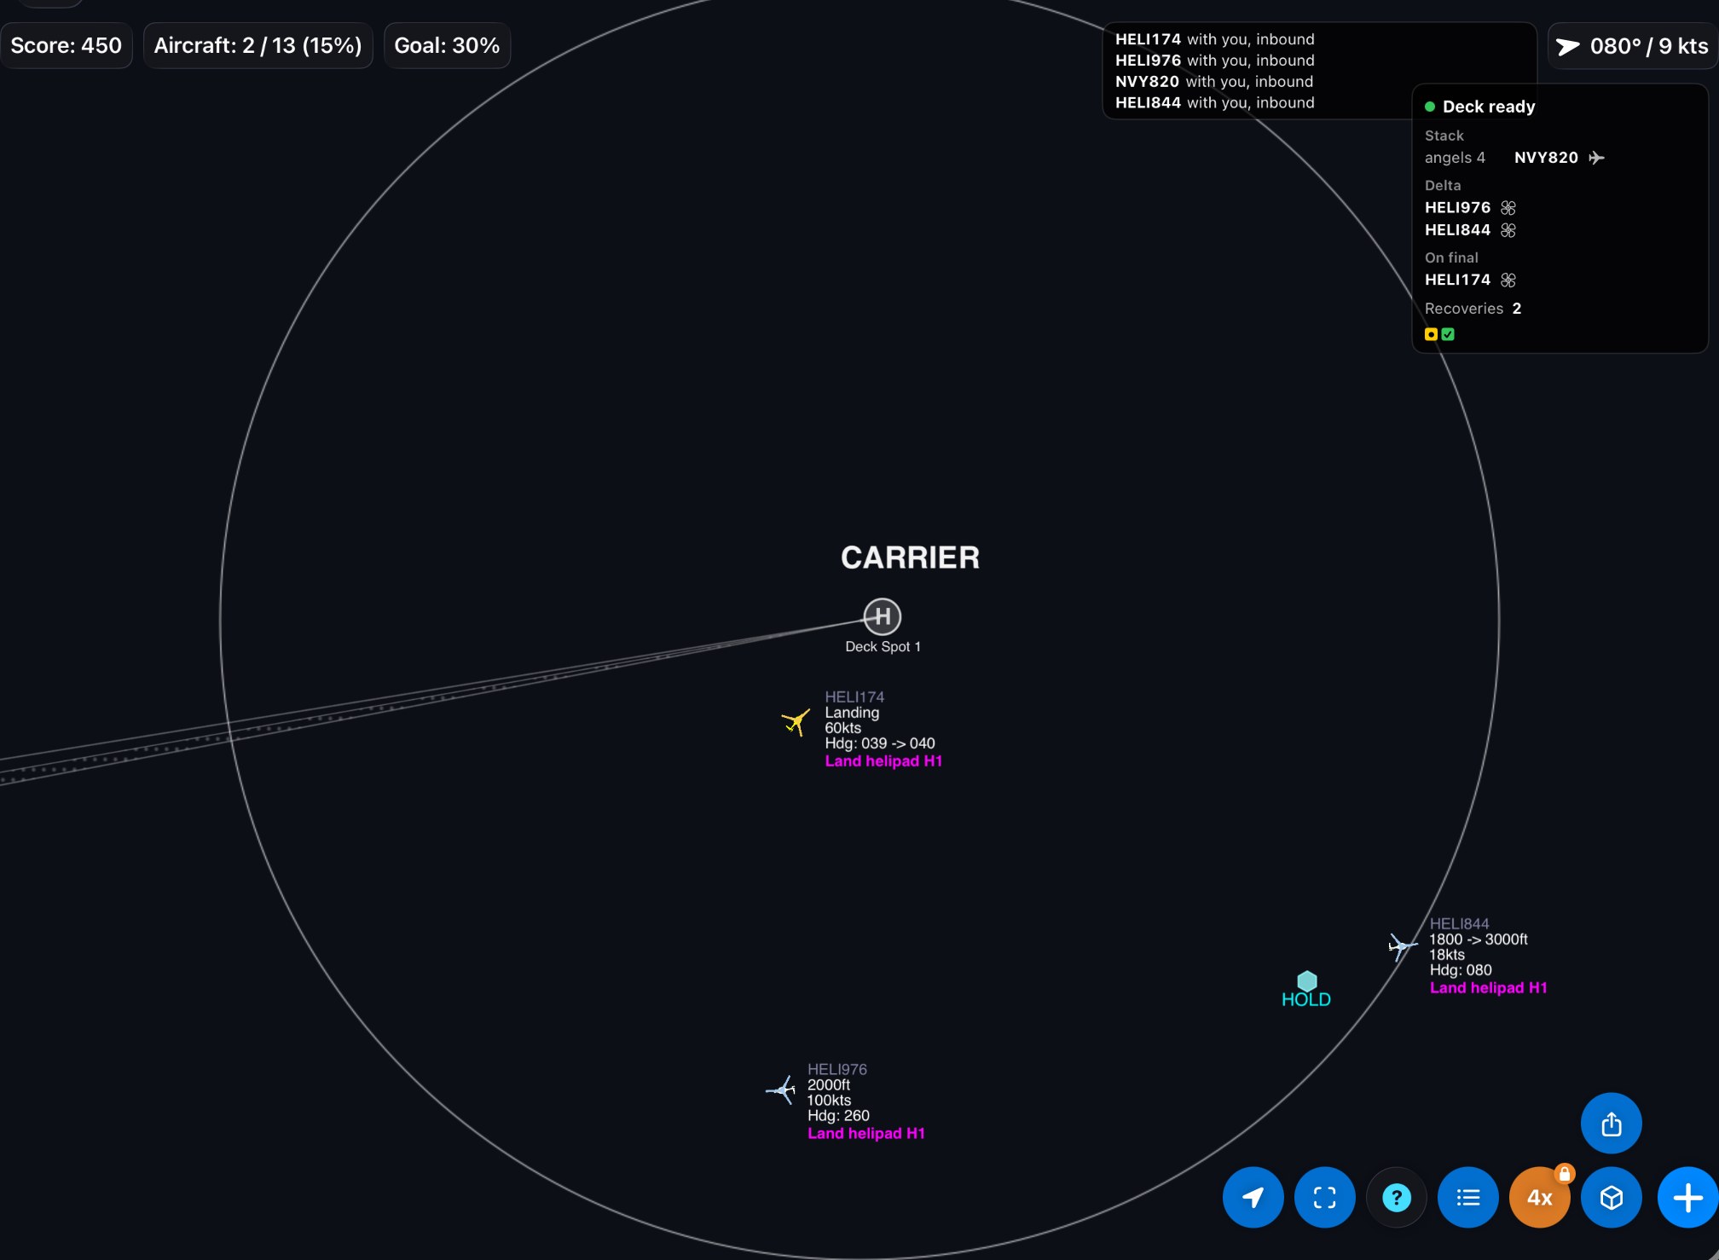1719x1260 pixels.
Task: Click the location arrow button
Action: pos(1253,1197)
